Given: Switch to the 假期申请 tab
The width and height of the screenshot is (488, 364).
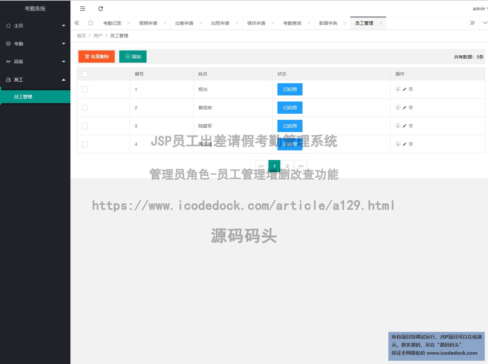Looking at the screenshot, I should point(148,23).
